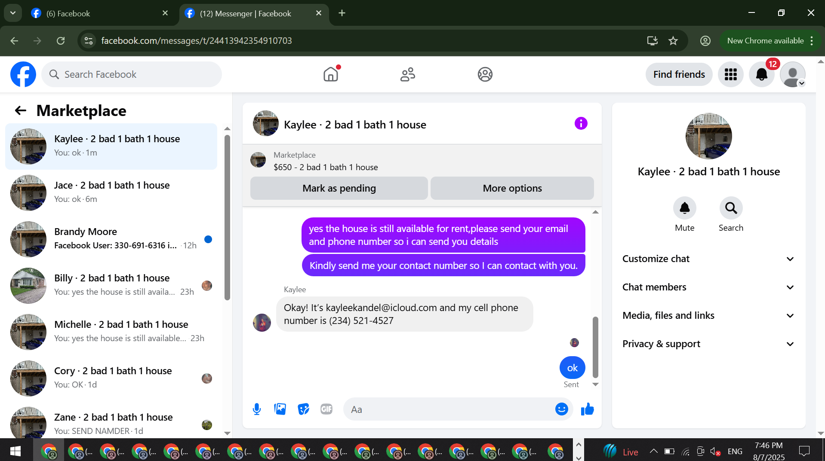This screenshot has height=461, width=825.
Task: Close the Messenger tab
Action: (x=319, y=13)
